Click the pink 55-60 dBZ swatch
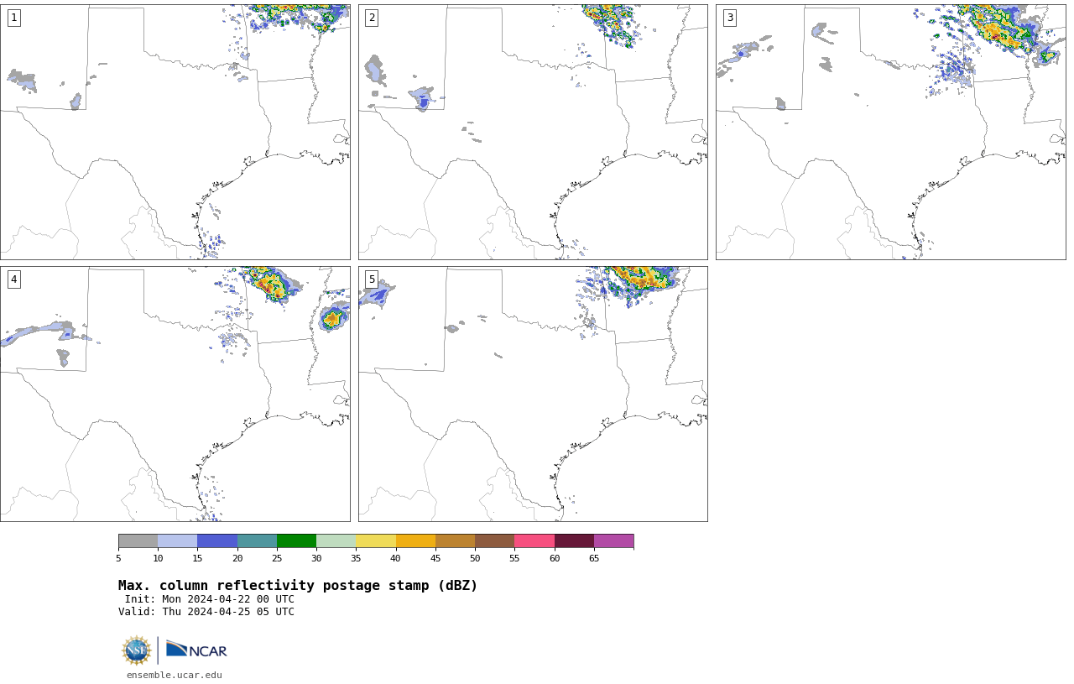This screenshot has height=684, width=1074. 534,541
